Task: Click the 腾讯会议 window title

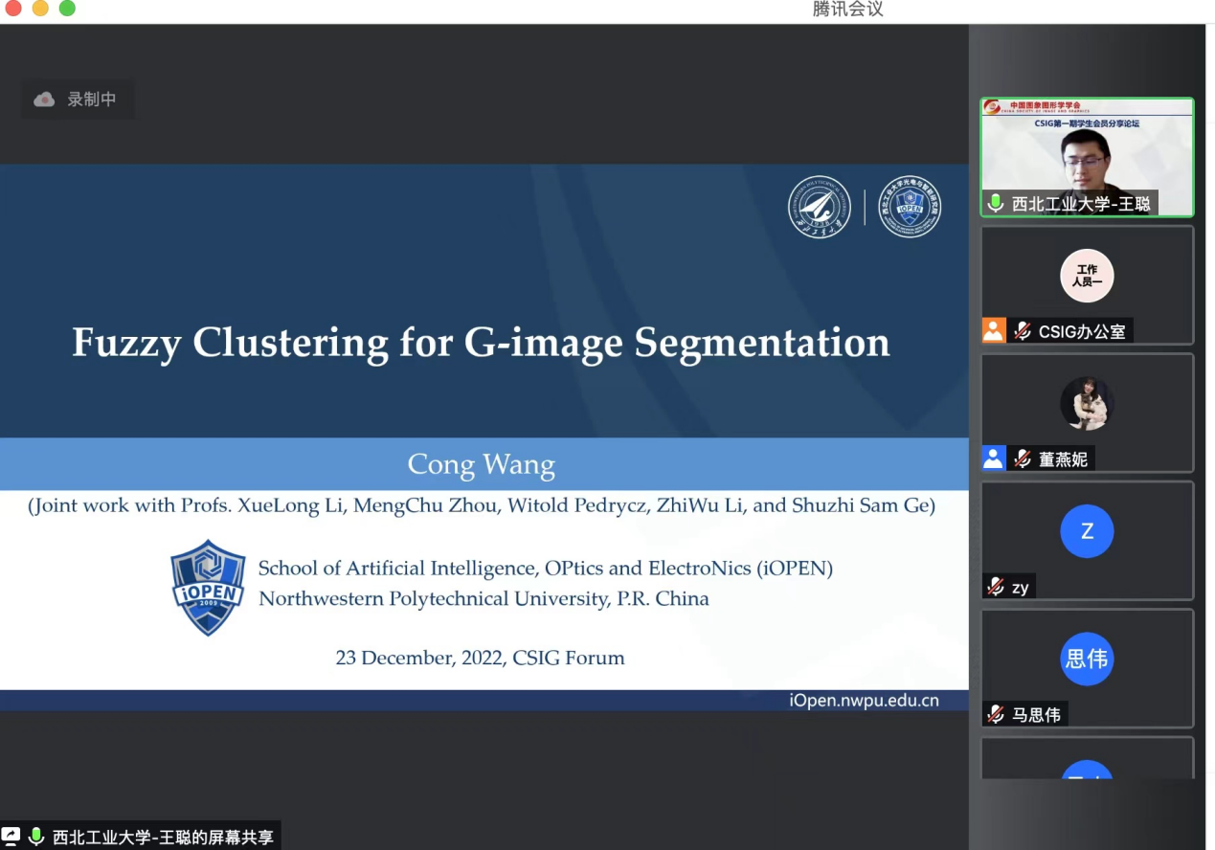Action: [847, 9]
